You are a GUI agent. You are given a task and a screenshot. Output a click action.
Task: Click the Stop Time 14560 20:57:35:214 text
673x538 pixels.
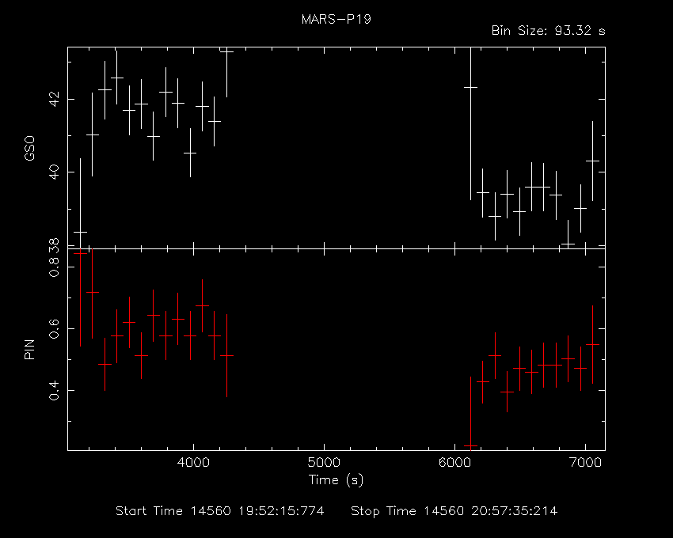[x=454, y=511]
